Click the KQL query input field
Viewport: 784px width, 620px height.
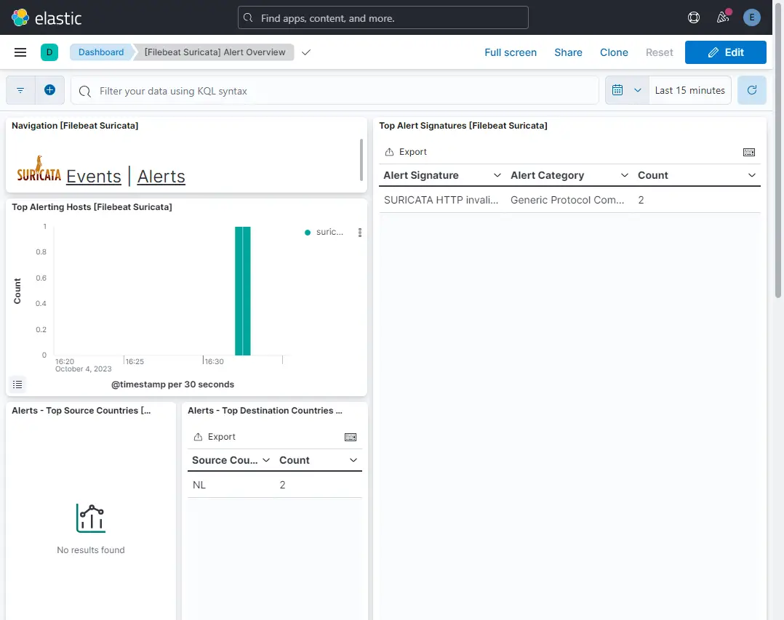pos(342,91)
